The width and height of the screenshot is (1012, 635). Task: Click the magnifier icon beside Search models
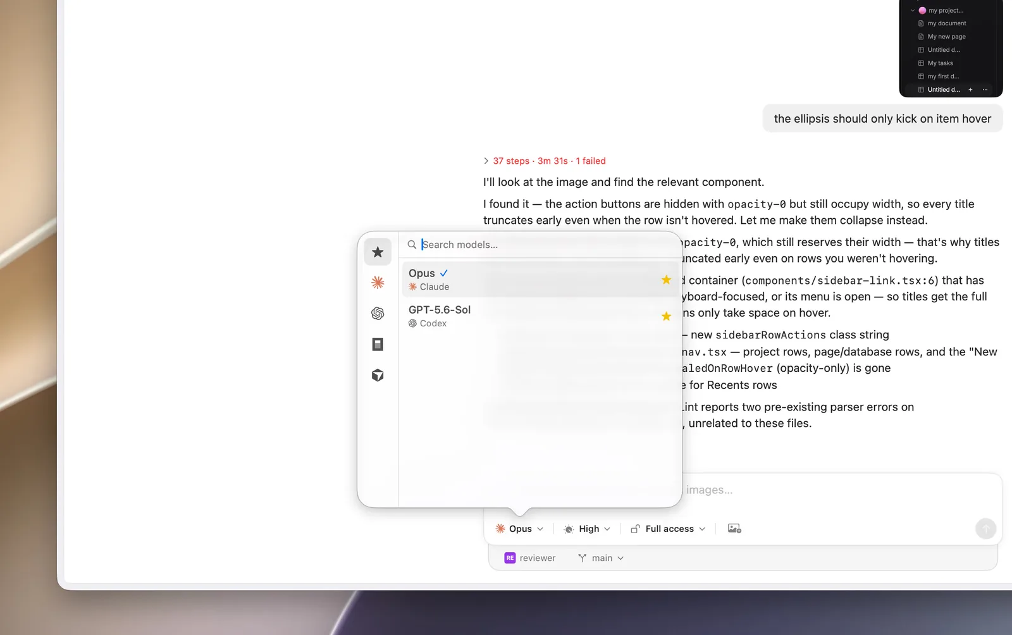click(412, 245)
